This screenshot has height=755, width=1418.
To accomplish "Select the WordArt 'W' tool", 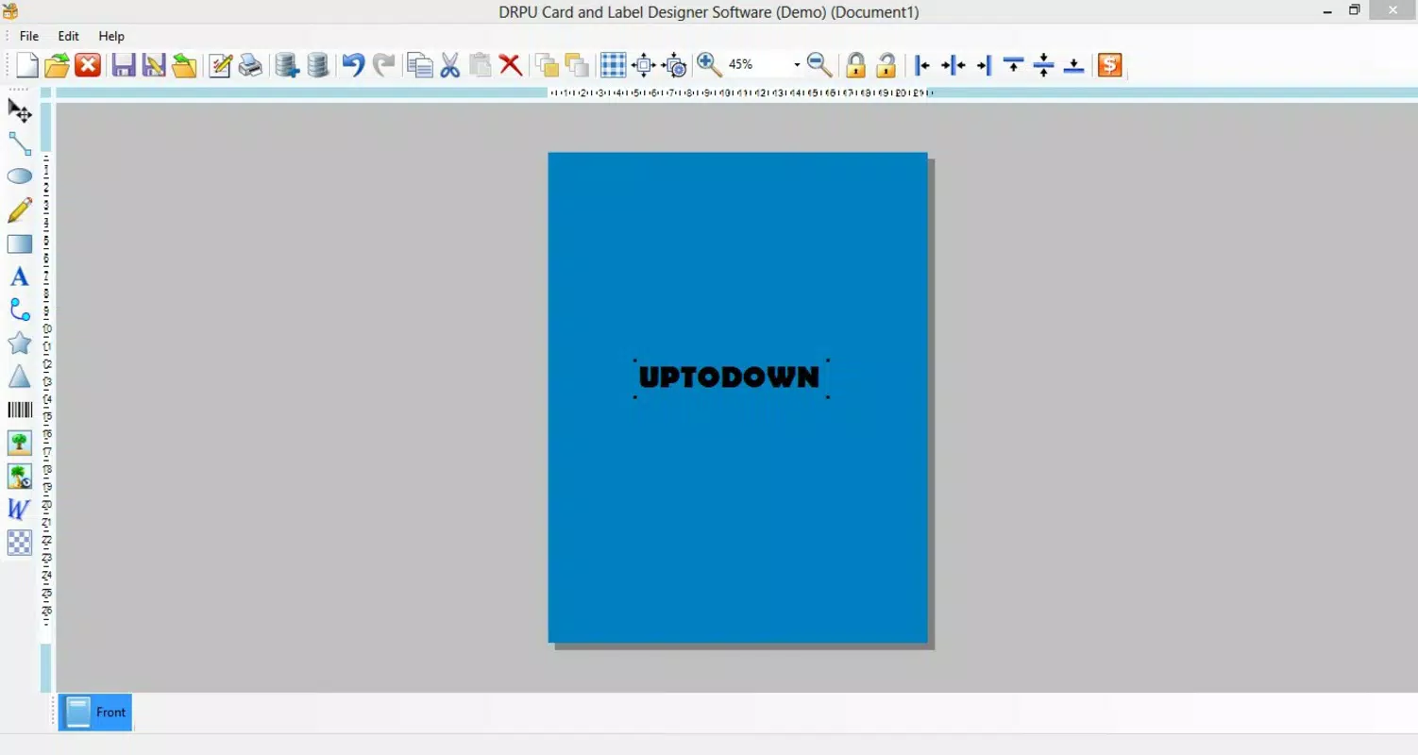I will tap(20, 509).
